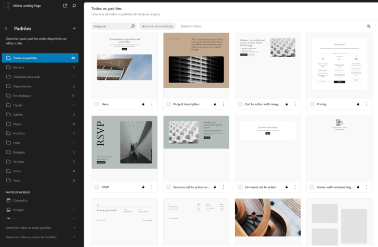Screen dimensions: 378x247
Task: Click lock icon on Footer with centered logo
Action: click(x=358, y=187)
